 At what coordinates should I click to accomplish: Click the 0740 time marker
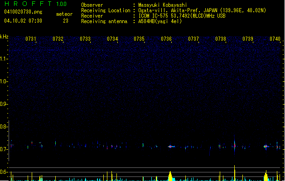[275, 39]
